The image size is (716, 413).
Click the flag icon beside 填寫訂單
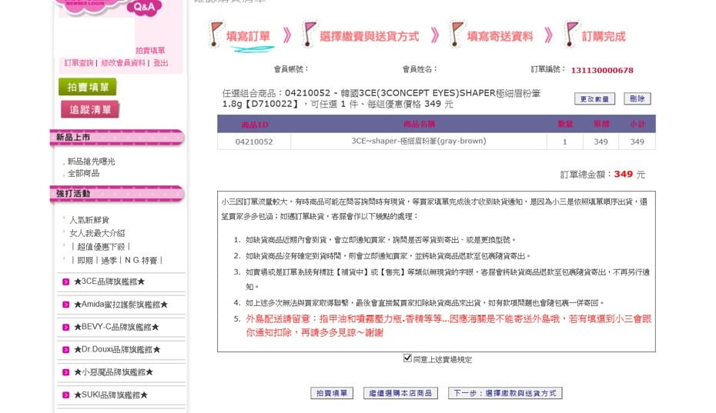[x=215, y=35]
